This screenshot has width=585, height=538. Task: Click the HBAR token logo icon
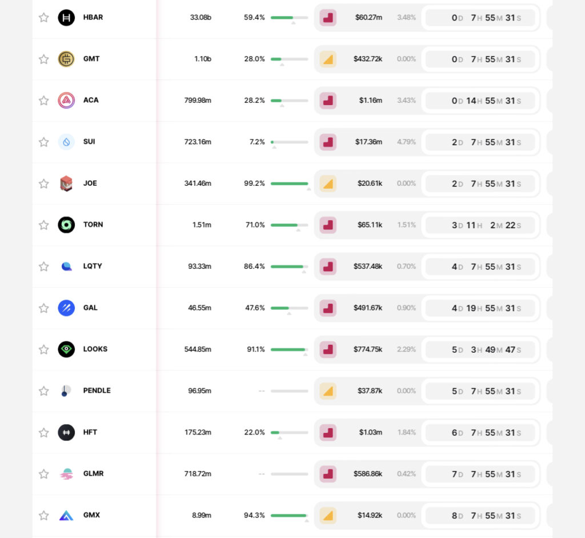66,18
